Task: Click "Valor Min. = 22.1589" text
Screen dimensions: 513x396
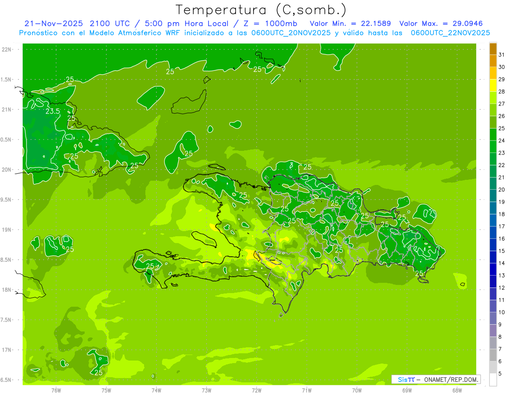Action: (350, 23)
